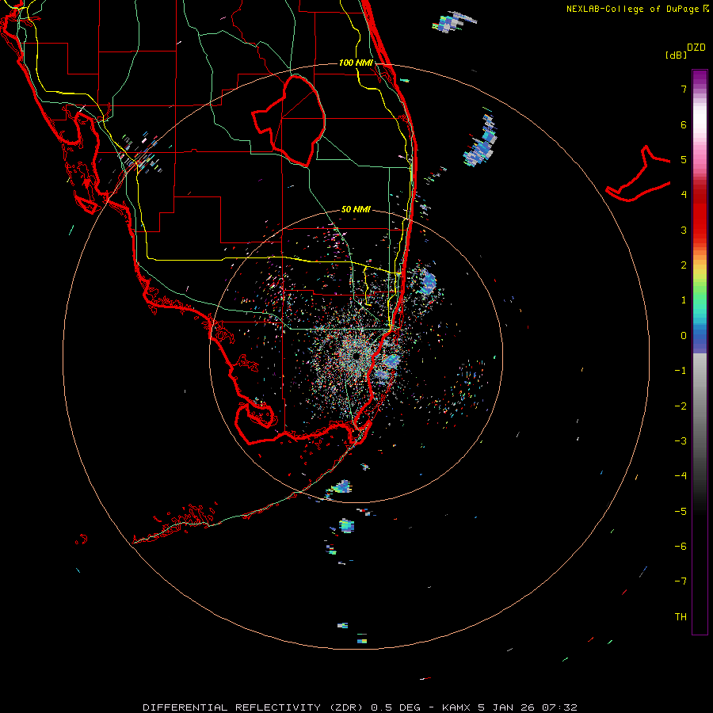Click the 50 NMI range ring label

[356, 209]
